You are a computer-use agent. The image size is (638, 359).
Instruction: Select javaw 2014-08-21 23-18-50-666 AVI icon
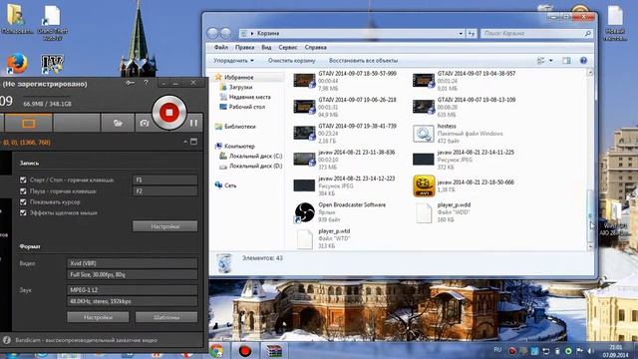(x=424, y=186)
